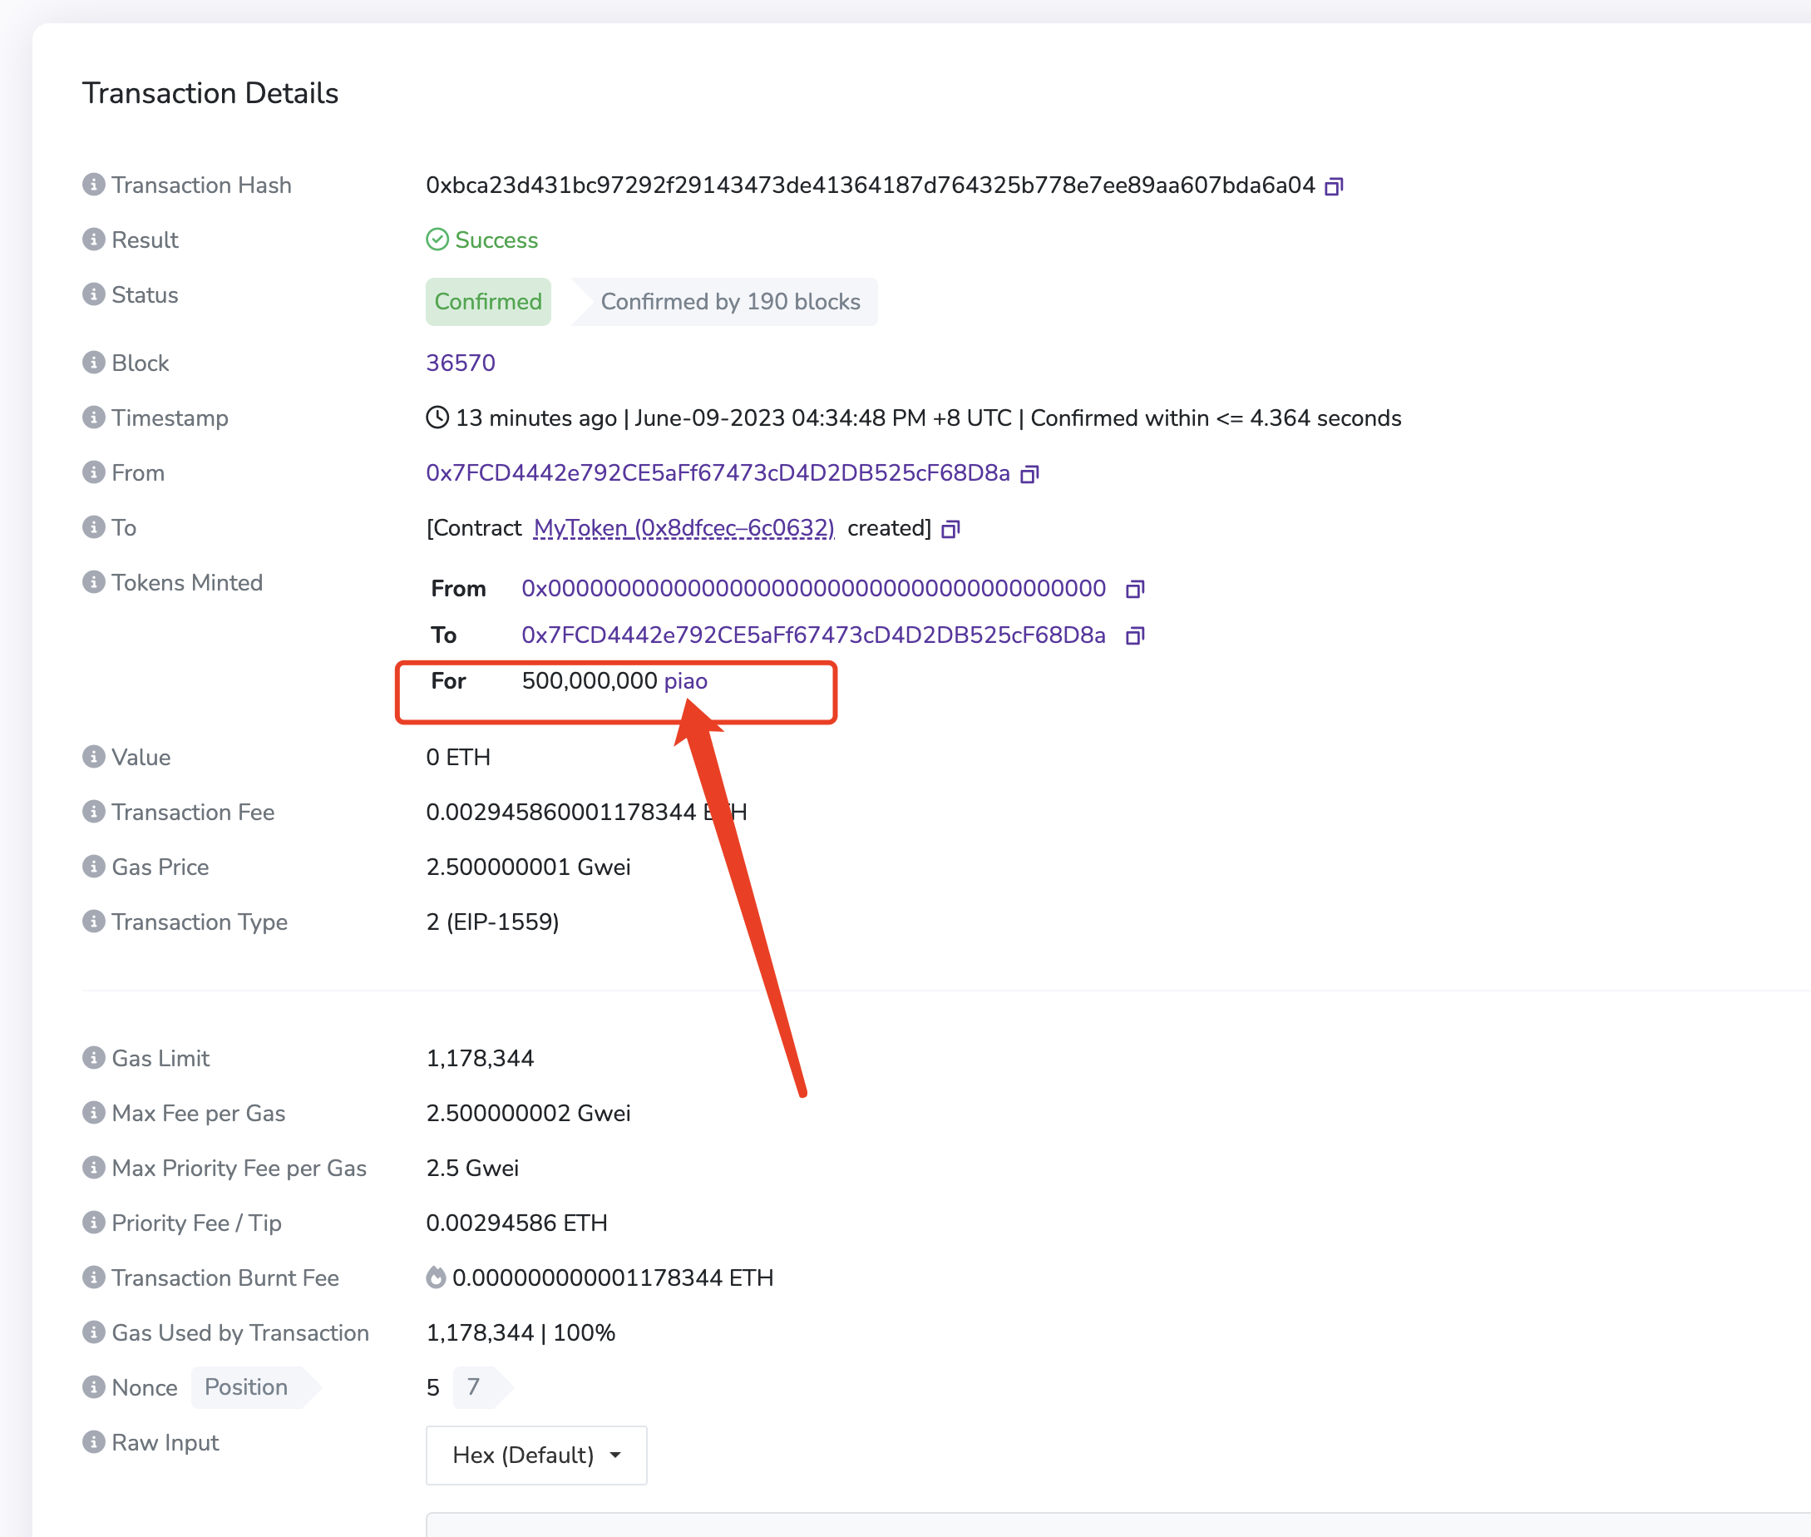Open the MyToken contract link
Screen dimensions: 1811x1537
click(x=683, y=528)
